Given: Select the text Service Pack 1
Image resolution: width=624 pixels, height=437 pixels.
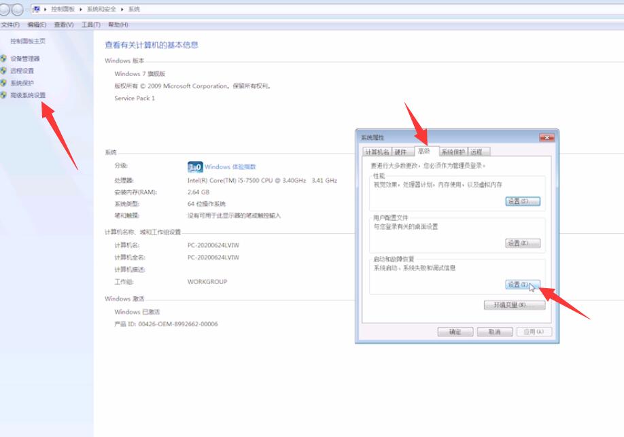Looking at the screenshot, I should coord(135,99).
